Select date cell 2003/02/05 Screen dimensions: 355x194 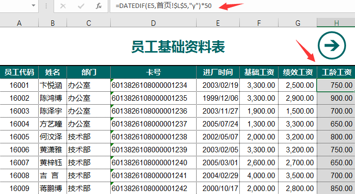click(x=218, y=150)
